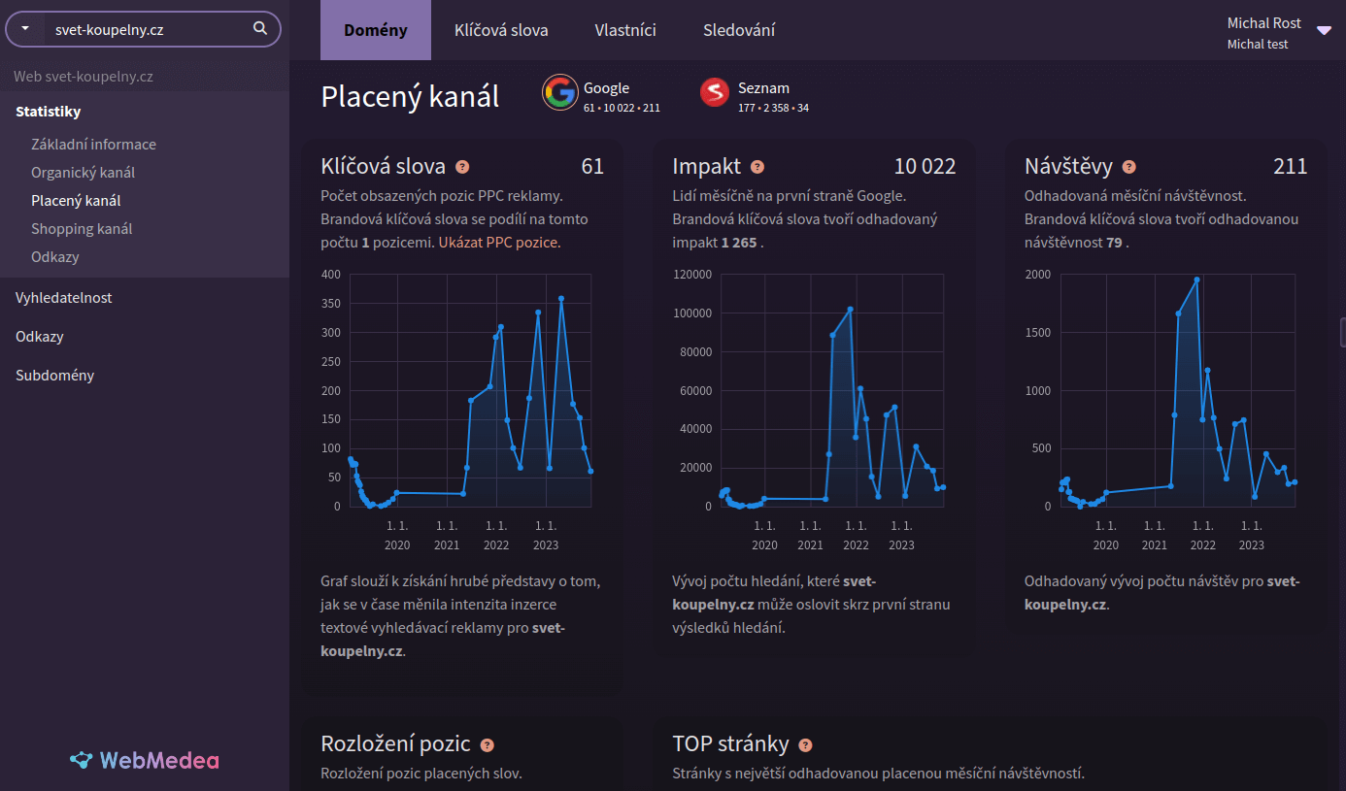The height and width of the screenshot is (791, 1346).
Task: Switch to the Vlastníci tab
Action: (x=625, y=30)
